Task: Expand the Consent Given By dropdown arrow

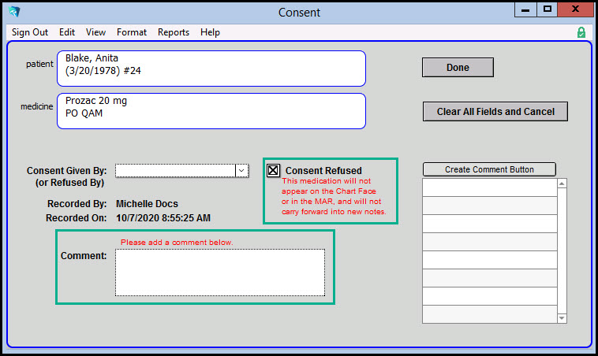Action: (x=241, y=170)
